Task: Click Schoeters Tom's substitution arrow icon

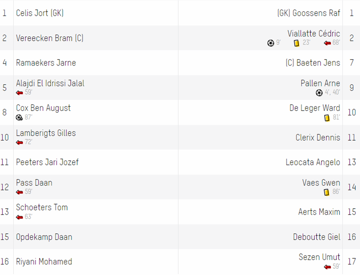Action: 20,217
